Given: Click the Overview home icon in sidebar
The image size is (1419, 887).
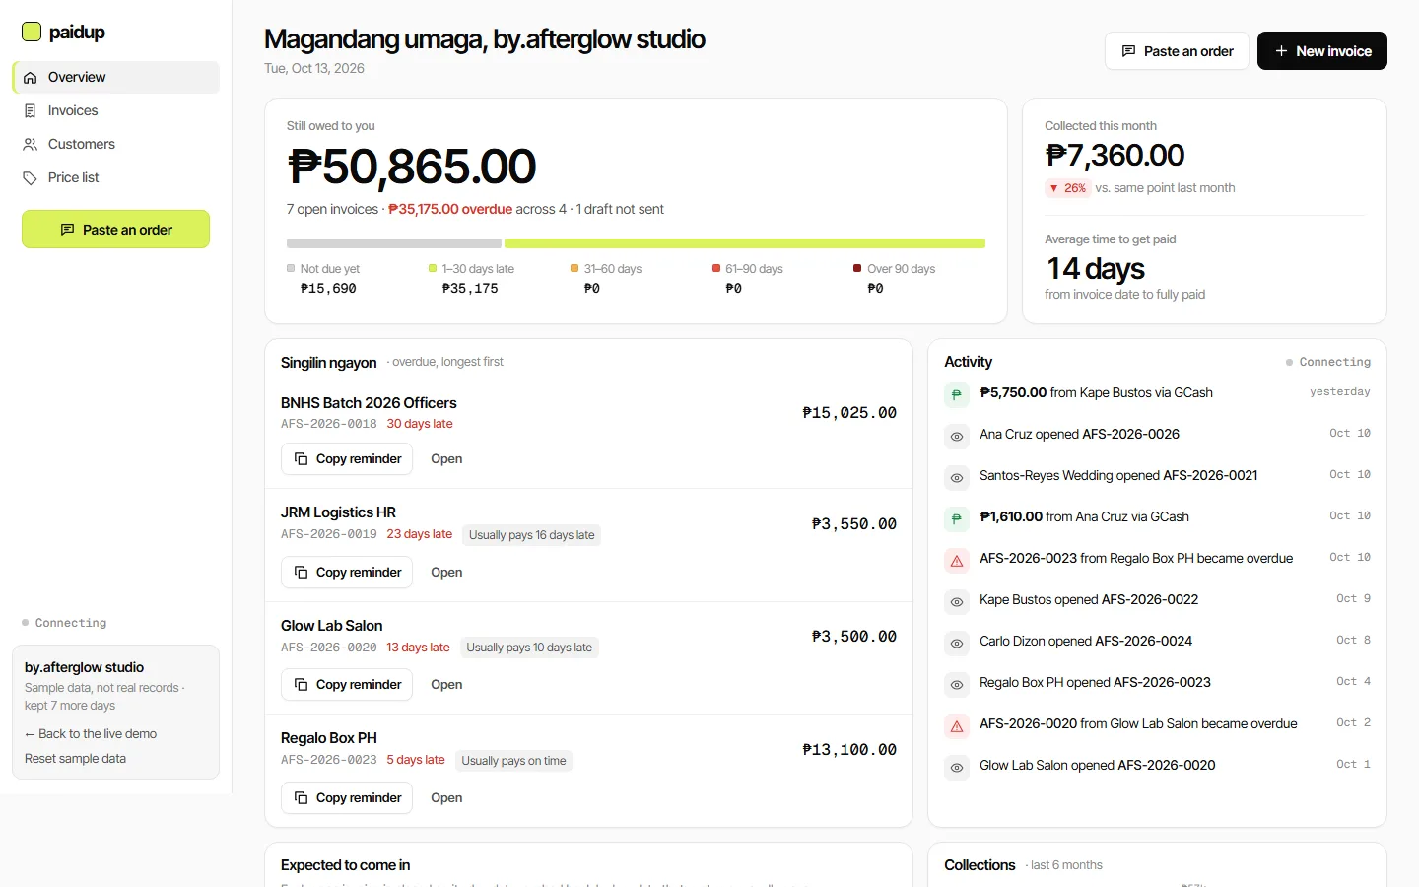Looking at the screenshot, I should pyautogui.click(x=31, y=78).
